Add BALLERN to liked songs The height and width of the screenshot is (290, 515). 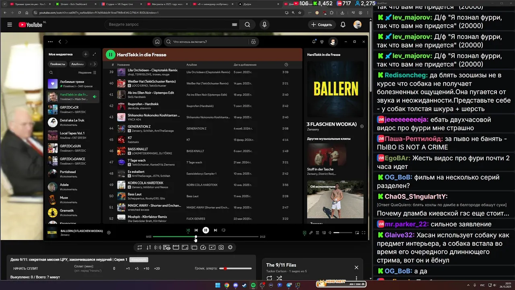tap(109, 232)
